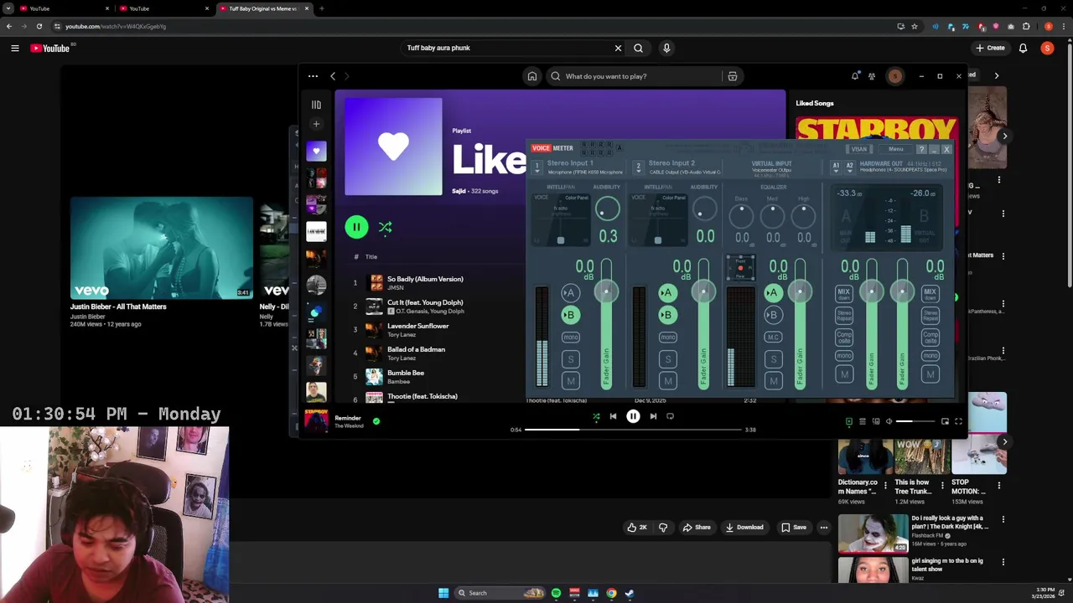Adjust Spotify volume slider
Screen dimensions: 1073x603
(x=915, y=421)
